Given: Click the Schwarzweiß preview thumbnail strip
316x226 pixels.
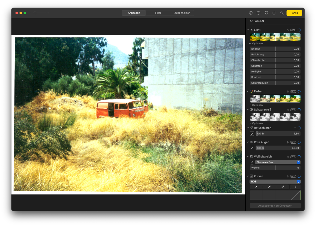Looking at the screenshot, I should click(275, 117).
